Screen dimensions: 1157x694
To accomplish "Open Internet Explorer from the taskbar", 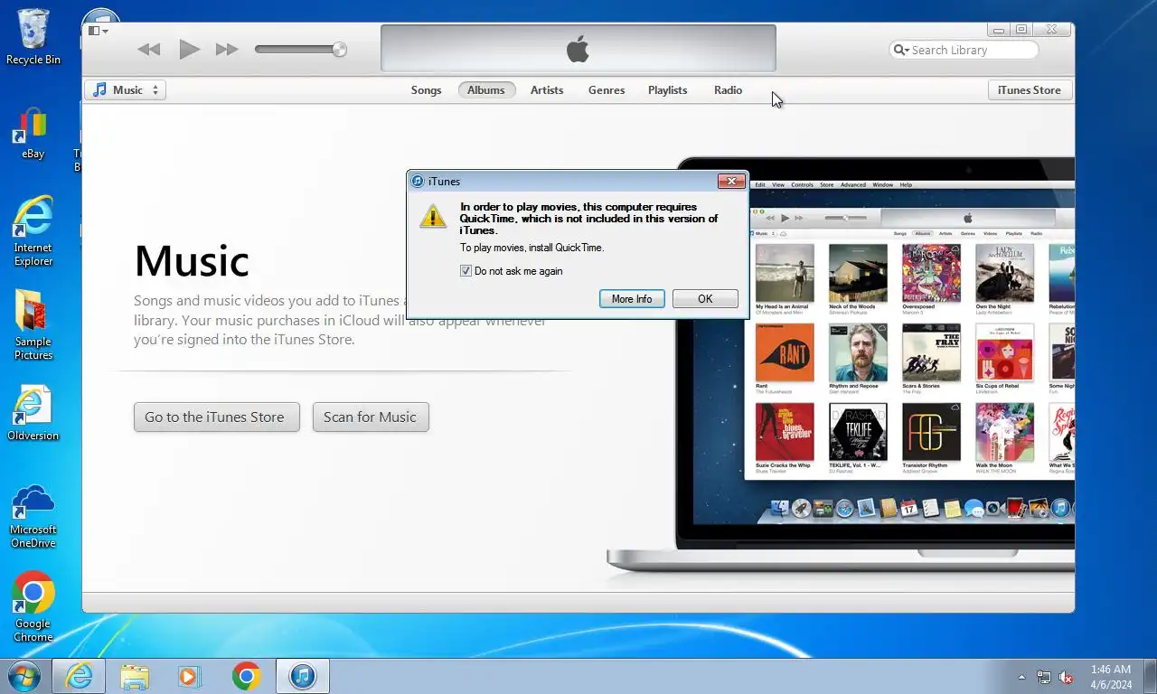I will click(x=79, y=676).
